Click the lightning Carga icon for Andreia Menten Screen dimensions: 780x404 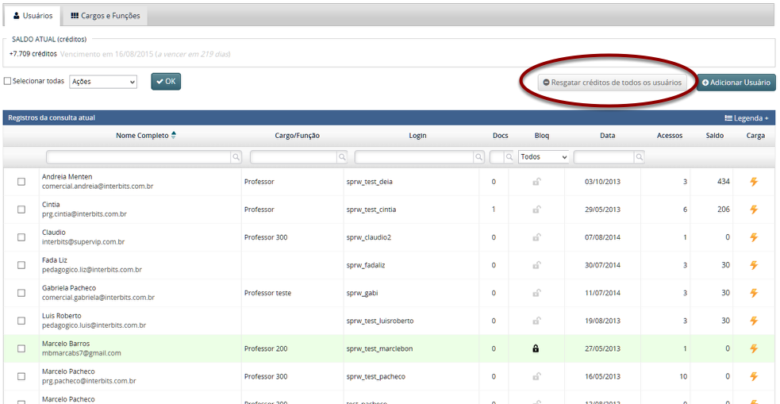753,182
